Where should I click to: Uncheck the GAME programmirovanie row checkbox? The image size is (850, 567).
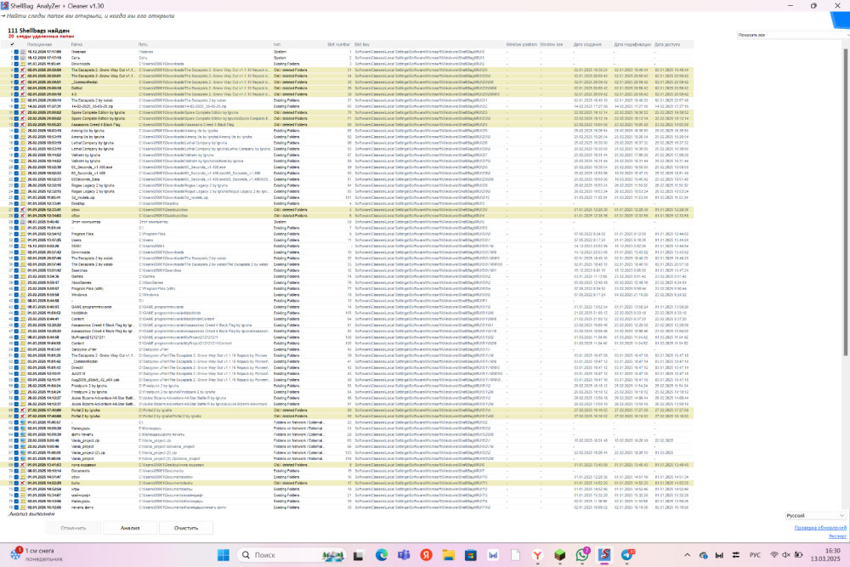[x=16, y=307]
